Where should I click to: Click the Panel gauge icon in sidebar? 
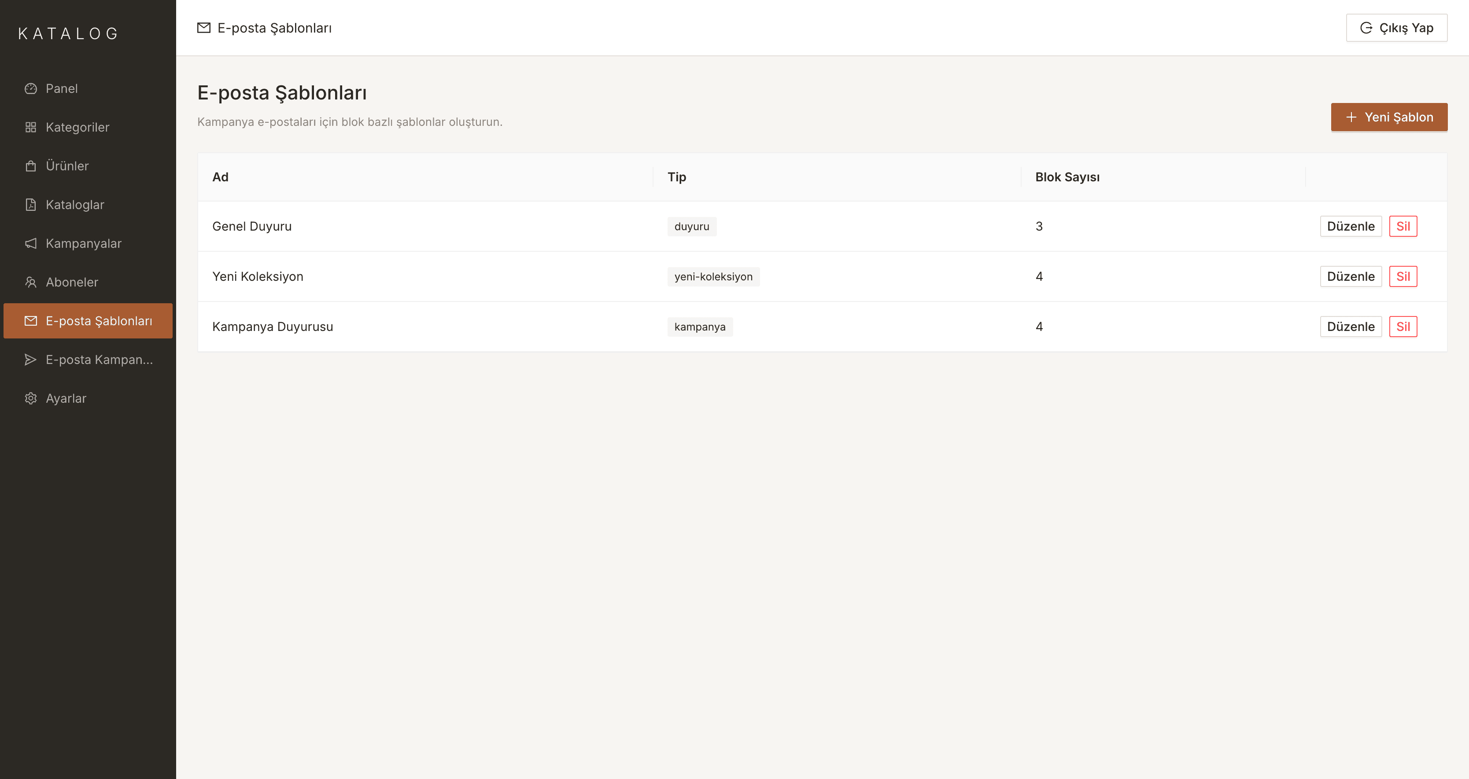click(x=31, y=88)
